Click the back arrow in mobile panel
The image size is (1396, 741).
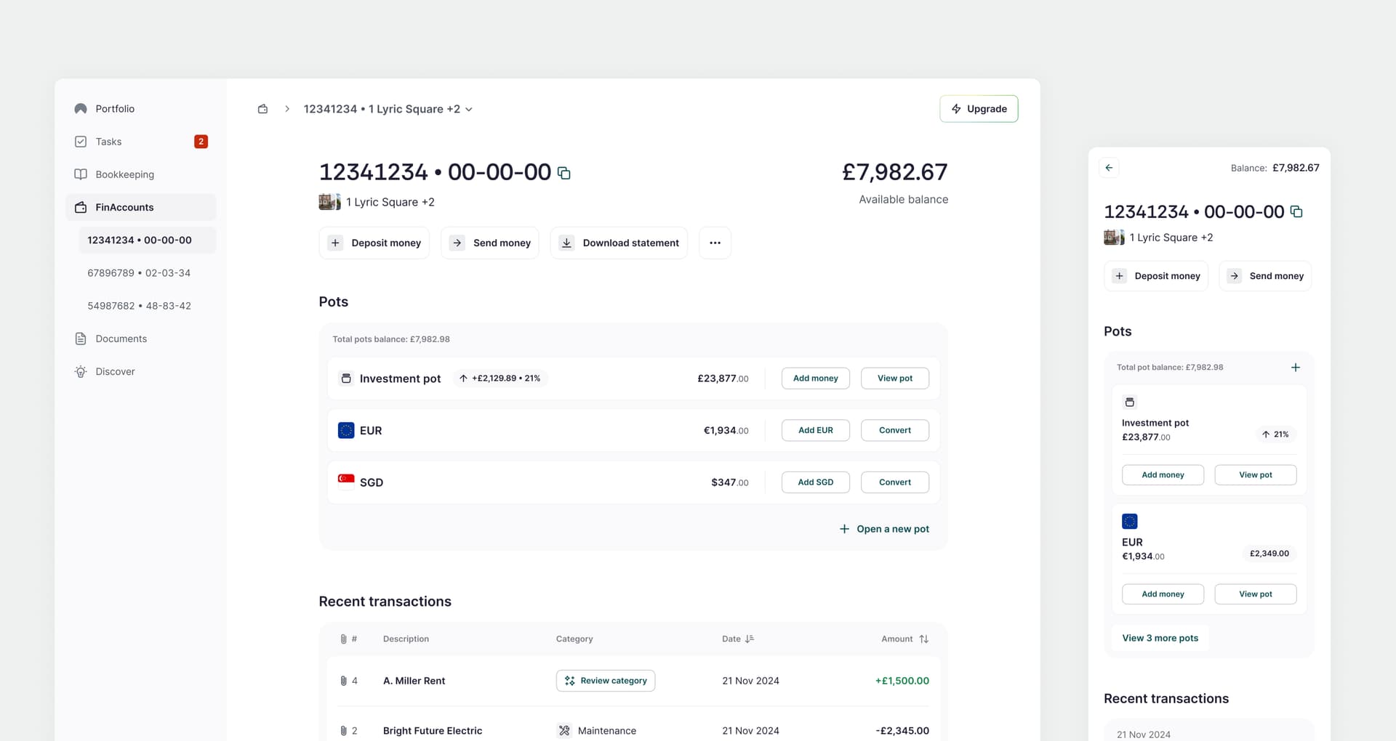tap(1109, 168)
